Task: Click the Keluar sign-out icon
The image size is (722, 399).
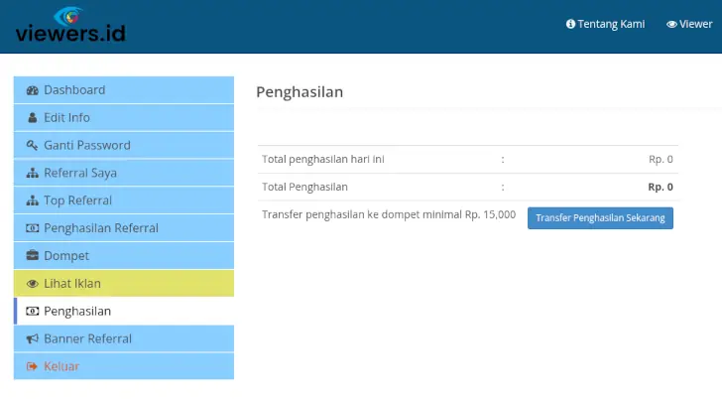Action: click(32, 367)
